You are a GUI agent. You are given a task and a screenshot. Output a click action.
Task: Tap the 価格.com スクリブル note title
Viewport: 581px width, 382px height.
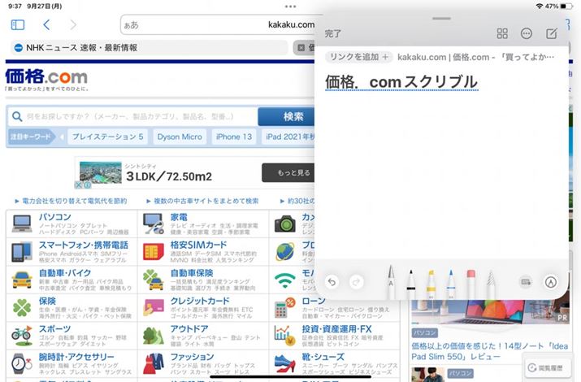pyautogui.click(x=401, y=82)
